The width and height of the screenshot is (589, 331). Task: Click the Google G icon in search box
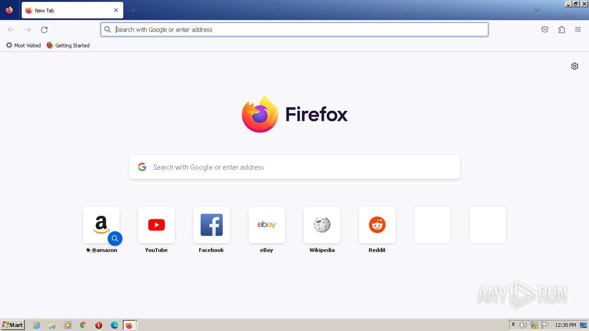pyautogui.click(x=142, y=167)
